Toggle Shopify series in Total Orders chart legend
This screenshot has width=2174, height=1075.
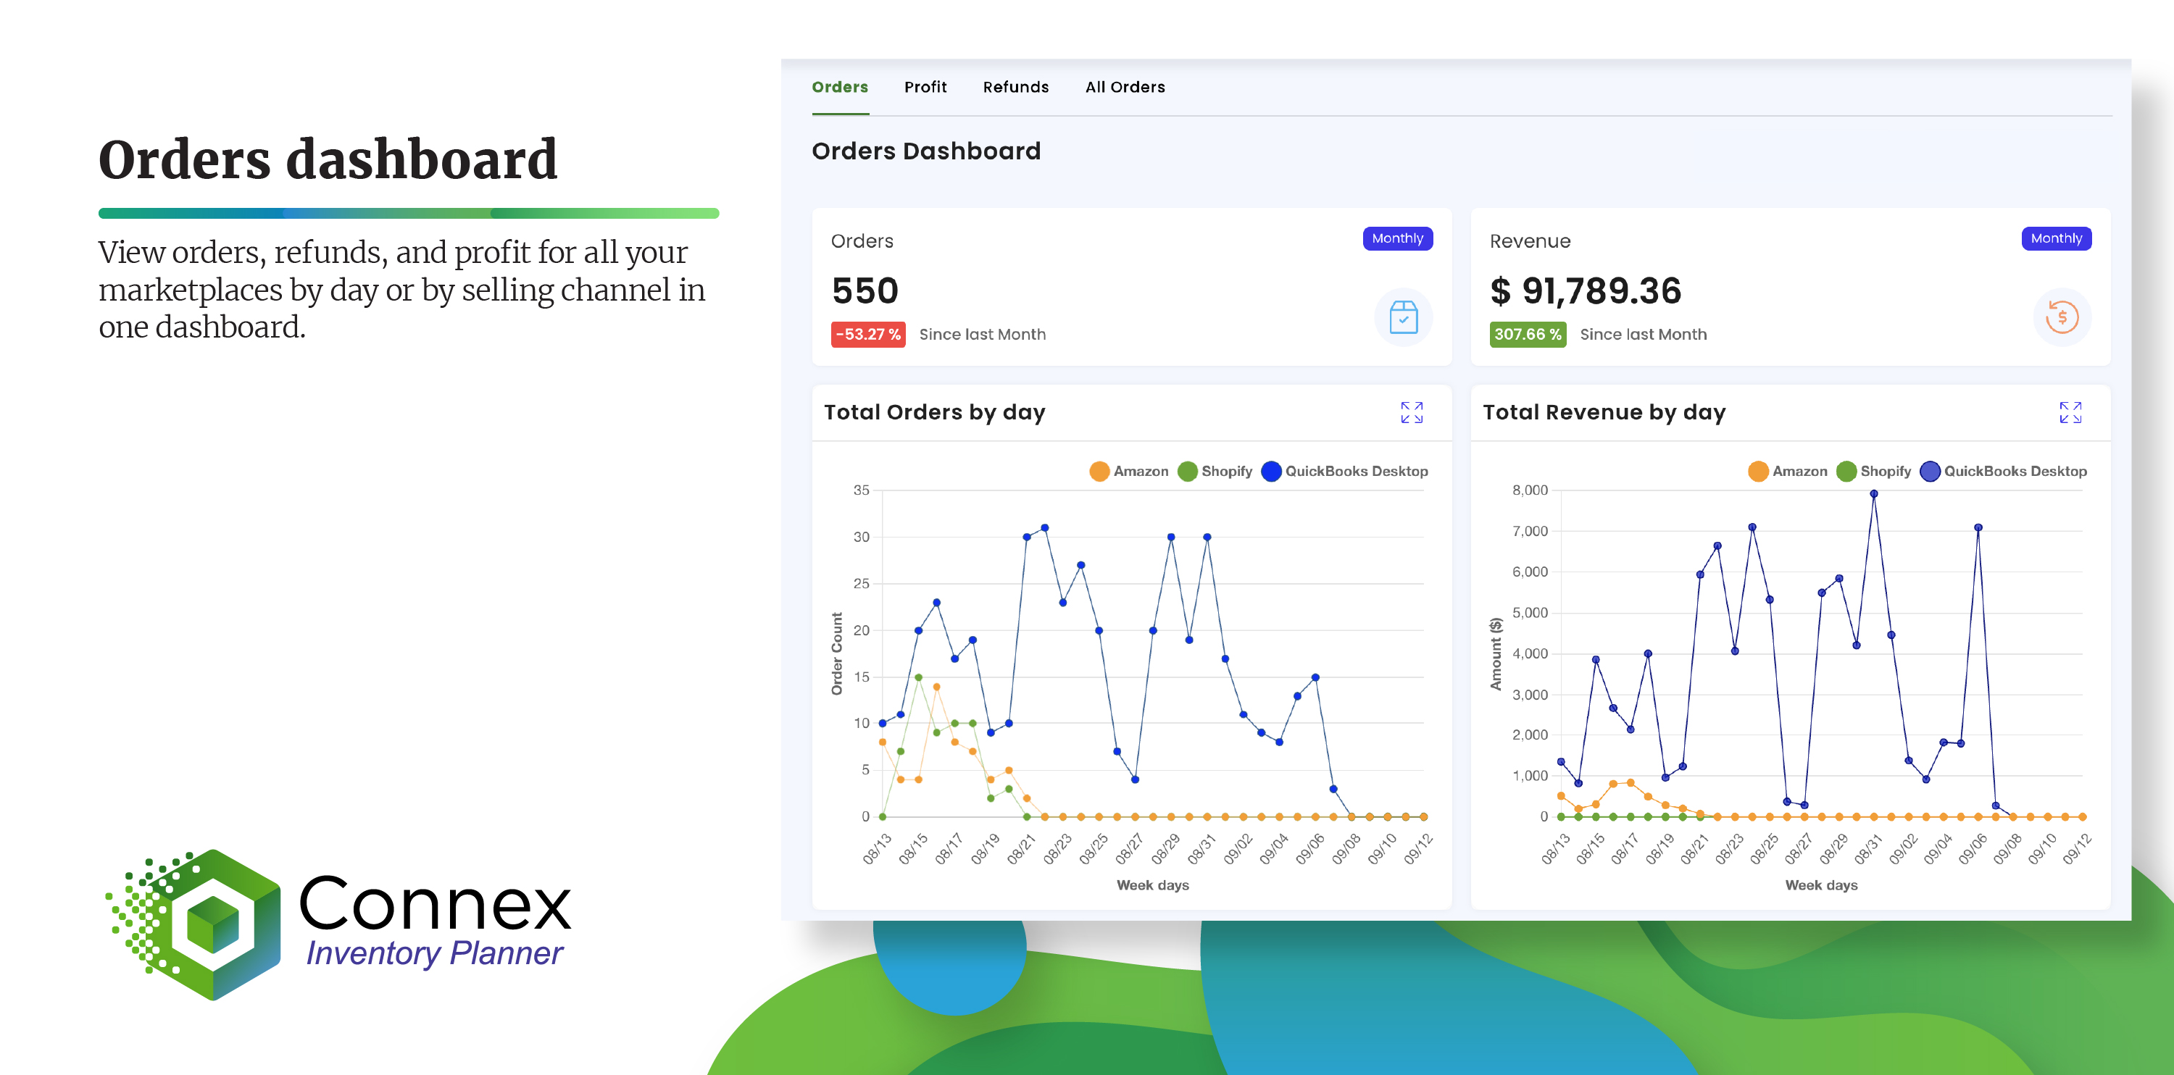point(1215,471)
